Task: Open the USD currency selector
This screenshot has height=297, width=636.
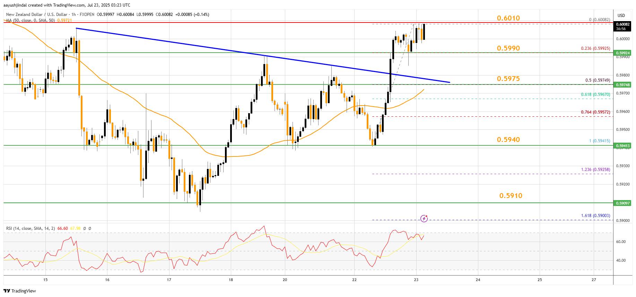Action: click(x=621, y=15)
